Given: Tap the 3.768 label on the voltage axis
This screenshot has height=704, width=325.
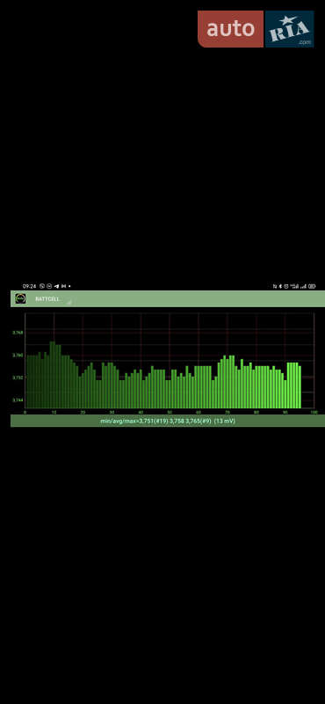Looking at the screenshot, I should (18, 333).
